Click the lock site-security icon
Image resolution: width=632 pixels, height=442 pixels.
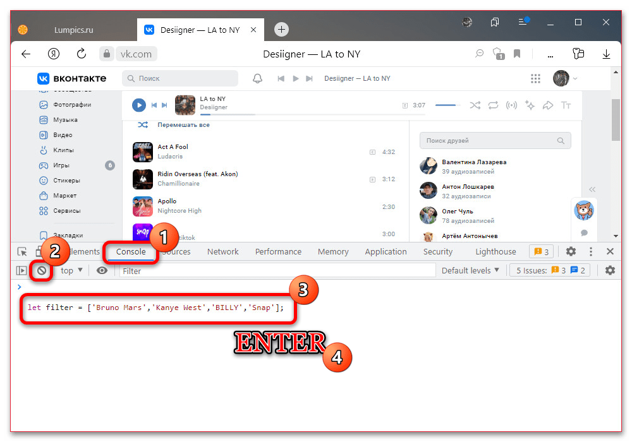[x=106, y=54]
